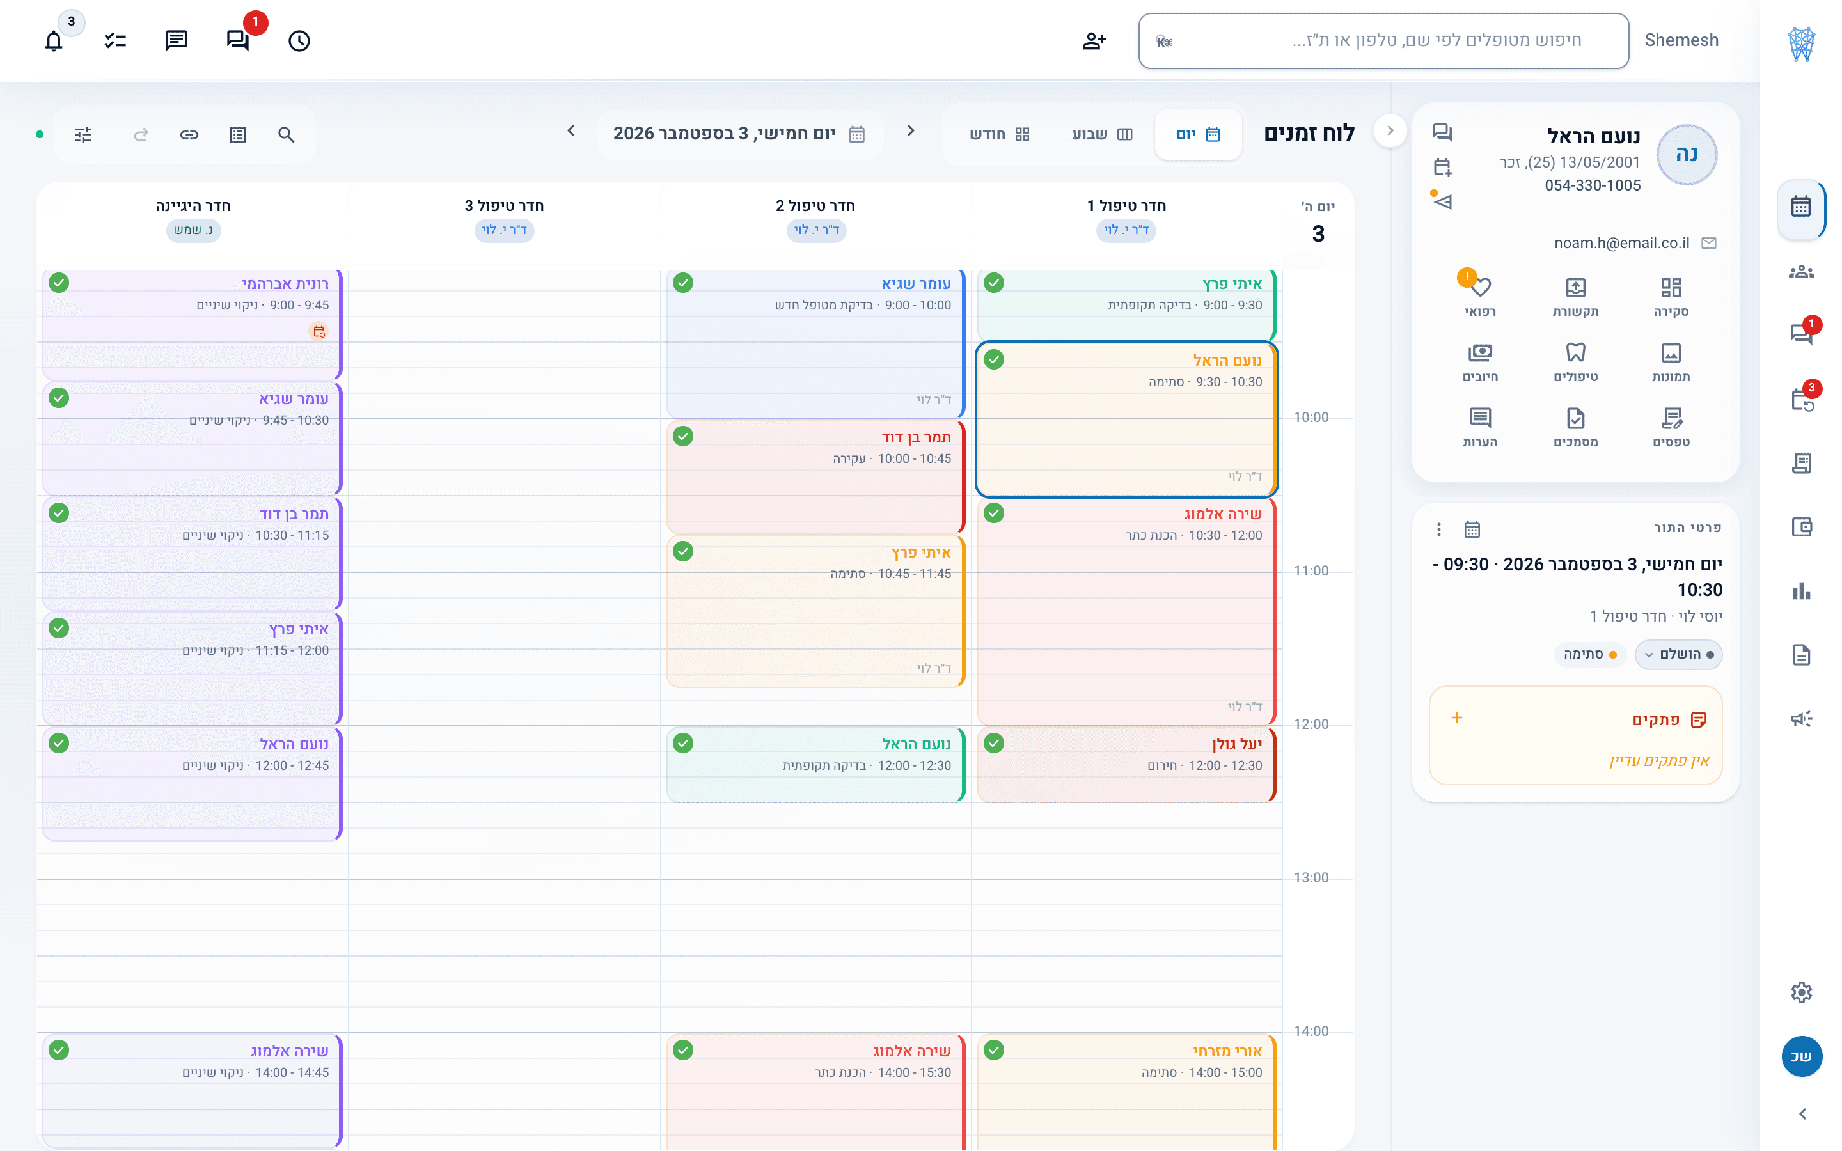The height and width of the screenshot is (1151, 1842).
Task: Open settings gear in sidebar
Action: click(x=1801, y=992)
